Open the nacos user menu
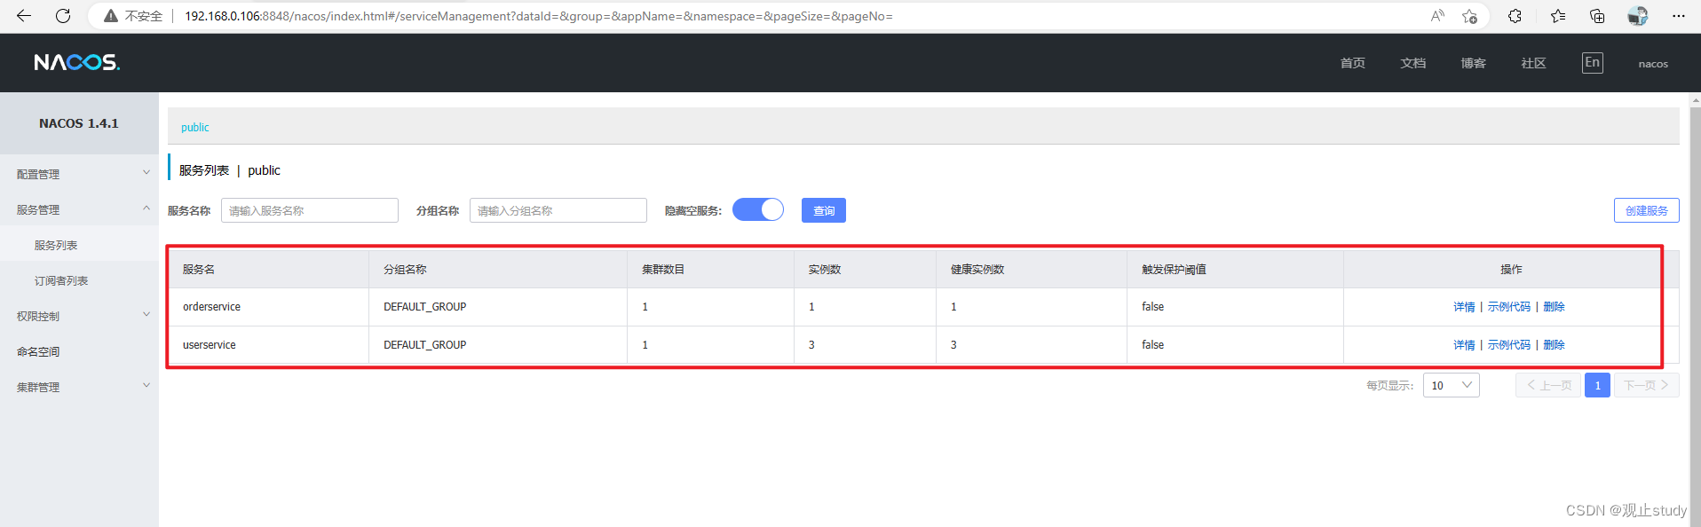Viewport: 1701px width, 527px height. [x=1653, y=64]
